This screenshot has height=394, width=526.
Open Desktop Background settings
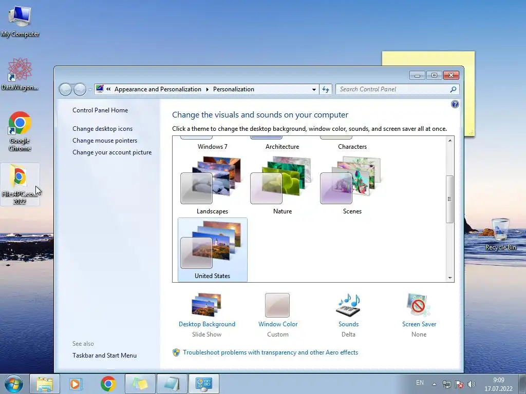pyautogui.click(x=206, y=305)
